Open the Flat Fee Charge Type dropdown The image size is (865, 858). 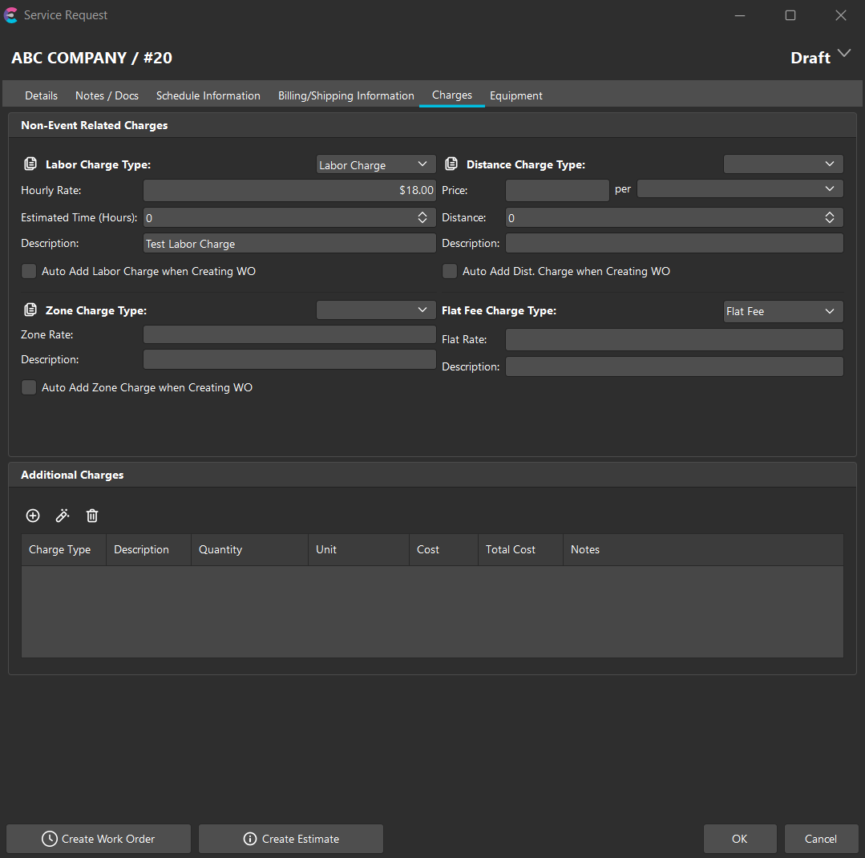tap(783, 311)
